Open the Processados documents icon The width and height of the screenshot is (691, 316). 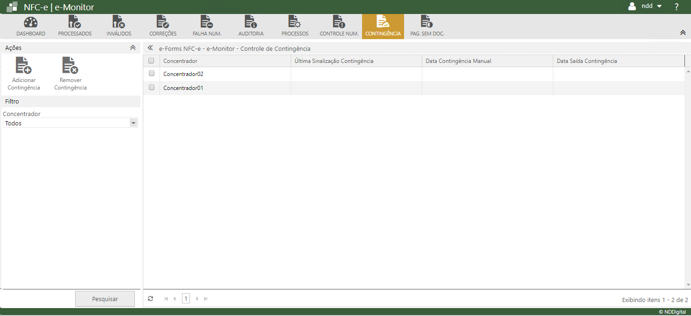(x=75, y=22)
